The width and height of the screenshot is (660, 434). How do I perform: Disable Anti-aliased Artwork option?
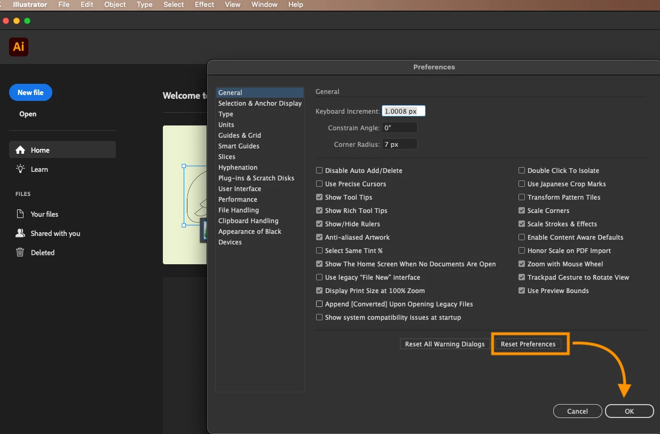[x=319, y=238]
